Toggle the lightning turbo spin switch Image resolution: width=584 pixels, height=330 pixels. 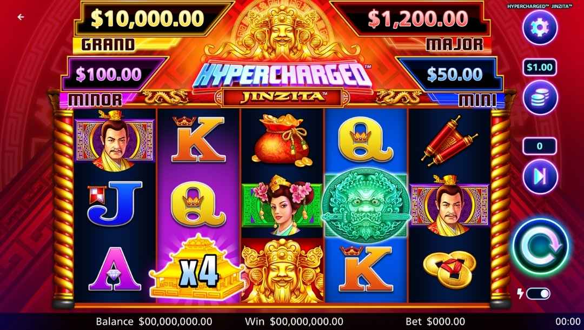(538, 294)
